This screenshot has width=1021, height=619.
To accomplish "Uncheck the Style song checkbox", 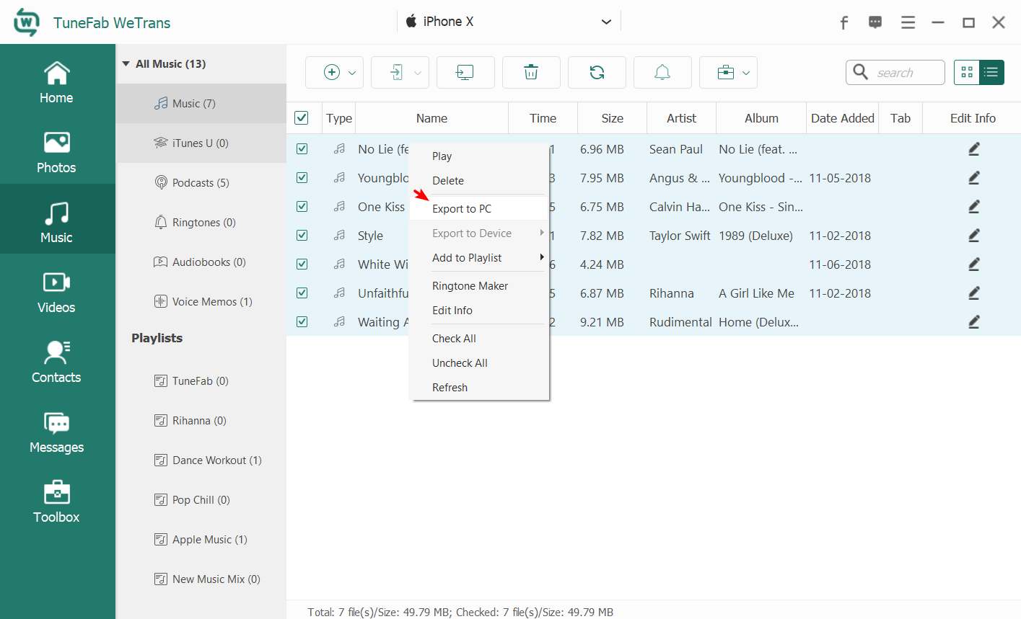I will tap(302, 236).
